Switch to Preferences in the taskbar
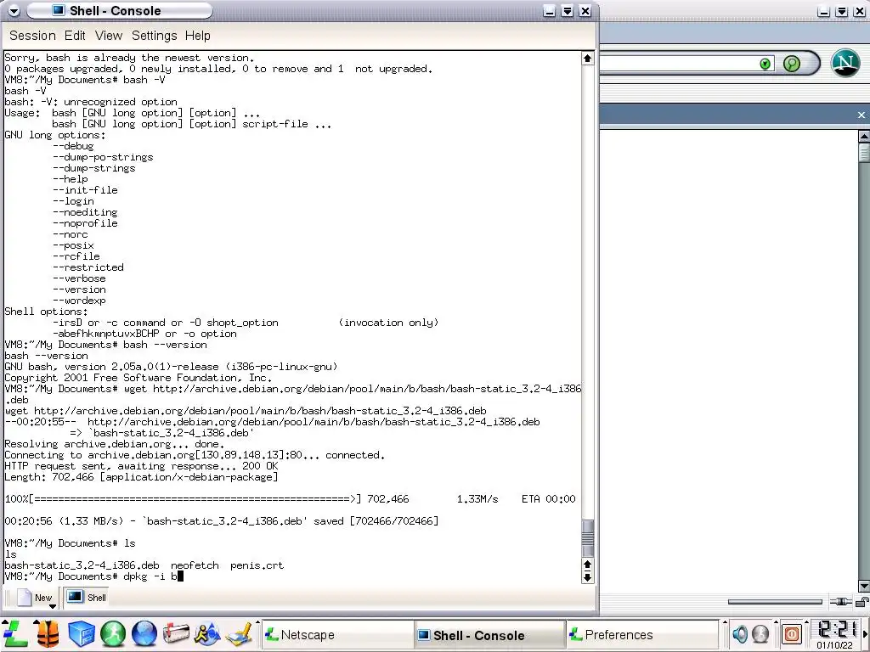The width and height of the screenshot is (870, 652). pyautogui.click(x=642, y=635)
